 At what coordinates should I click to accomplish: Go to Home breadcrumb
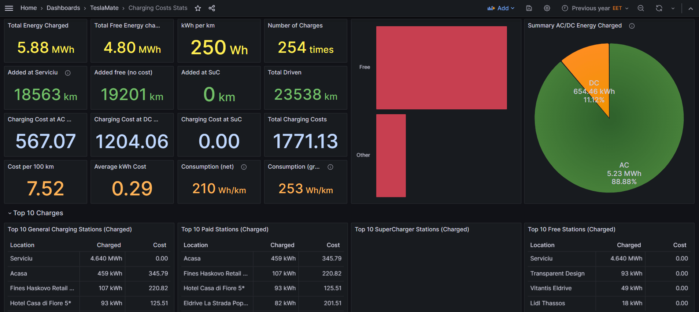point(29,8)
